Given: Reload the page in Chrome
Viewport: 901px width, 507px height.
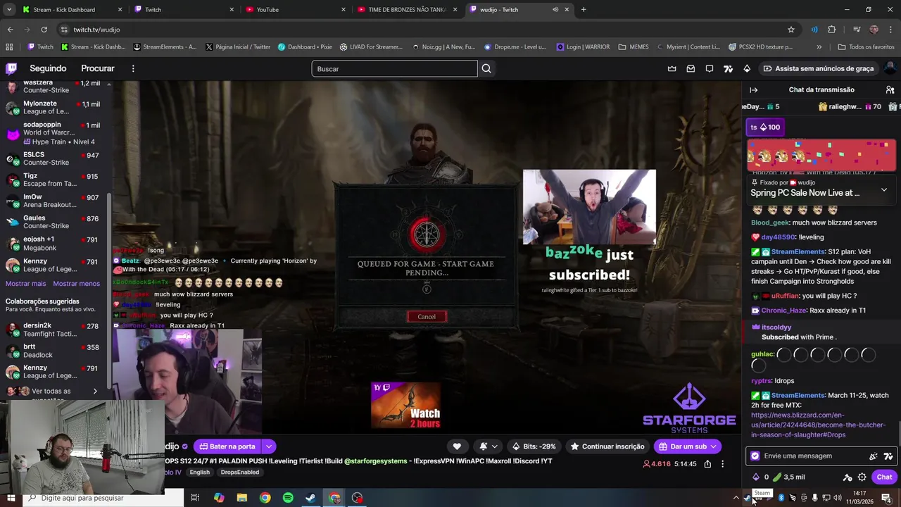Looking at the screenshot, I should pos(44,30).
